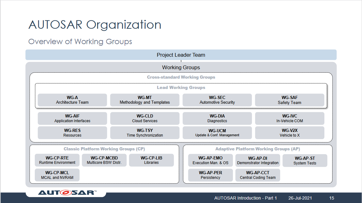Click the AUTOSAR logo in footer
The height and width of the screenshot is (203, 362).
coord(67,193)
